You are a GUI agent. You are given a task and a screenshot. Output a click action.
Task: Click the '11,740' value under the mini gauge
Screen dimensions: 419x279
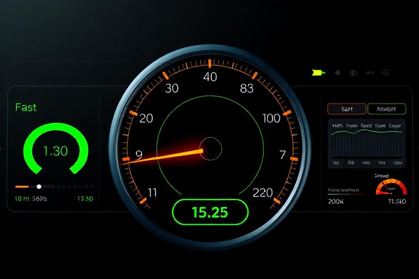coord(397,201)
